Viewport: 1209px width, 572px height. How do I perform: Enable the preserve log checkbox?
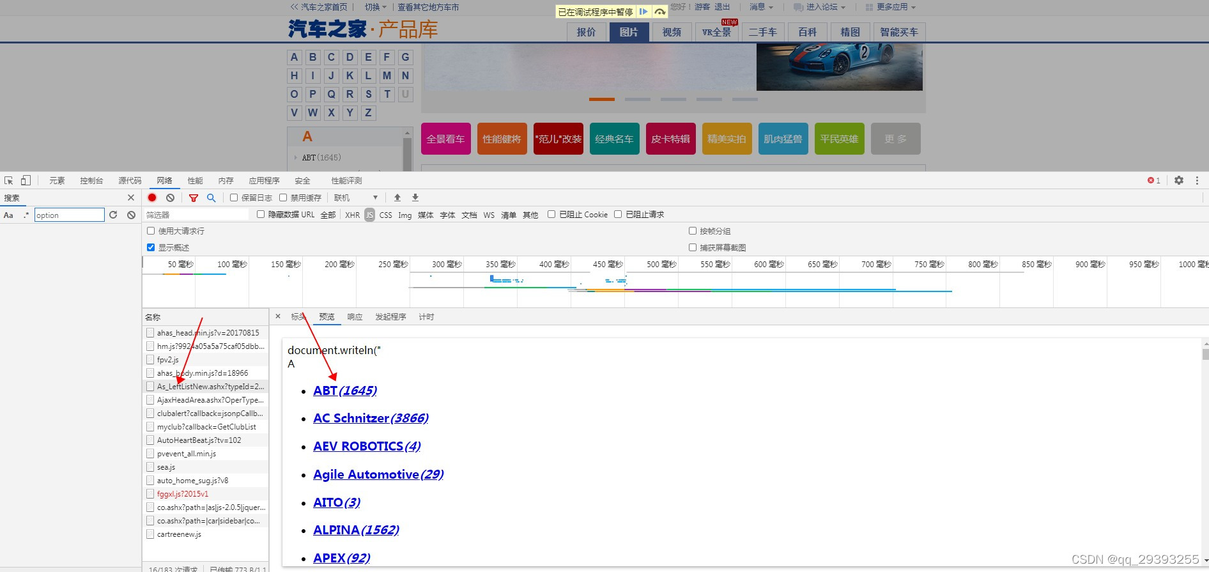pos(234,197)
